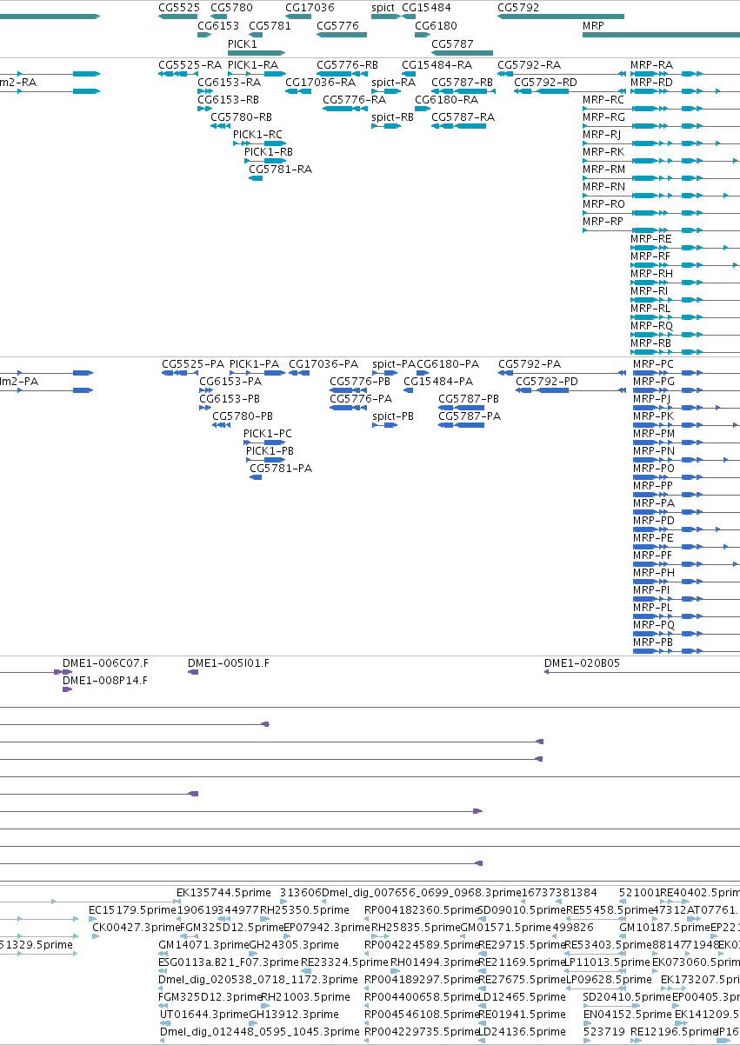Image resolution: width=740 pixels, height=1045 pixels.
Task: Select EST EC15179.5prime
Action: tap(133, 910)
